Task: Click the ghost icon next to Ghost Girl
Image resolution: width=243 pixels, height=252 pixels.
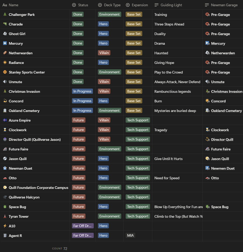Action: (5, 34)
